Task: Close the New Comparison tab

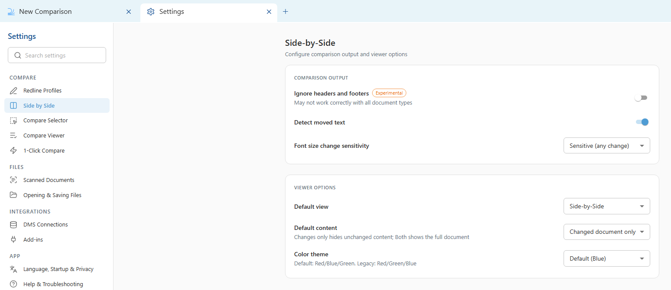Action: (x=129, y=12)
